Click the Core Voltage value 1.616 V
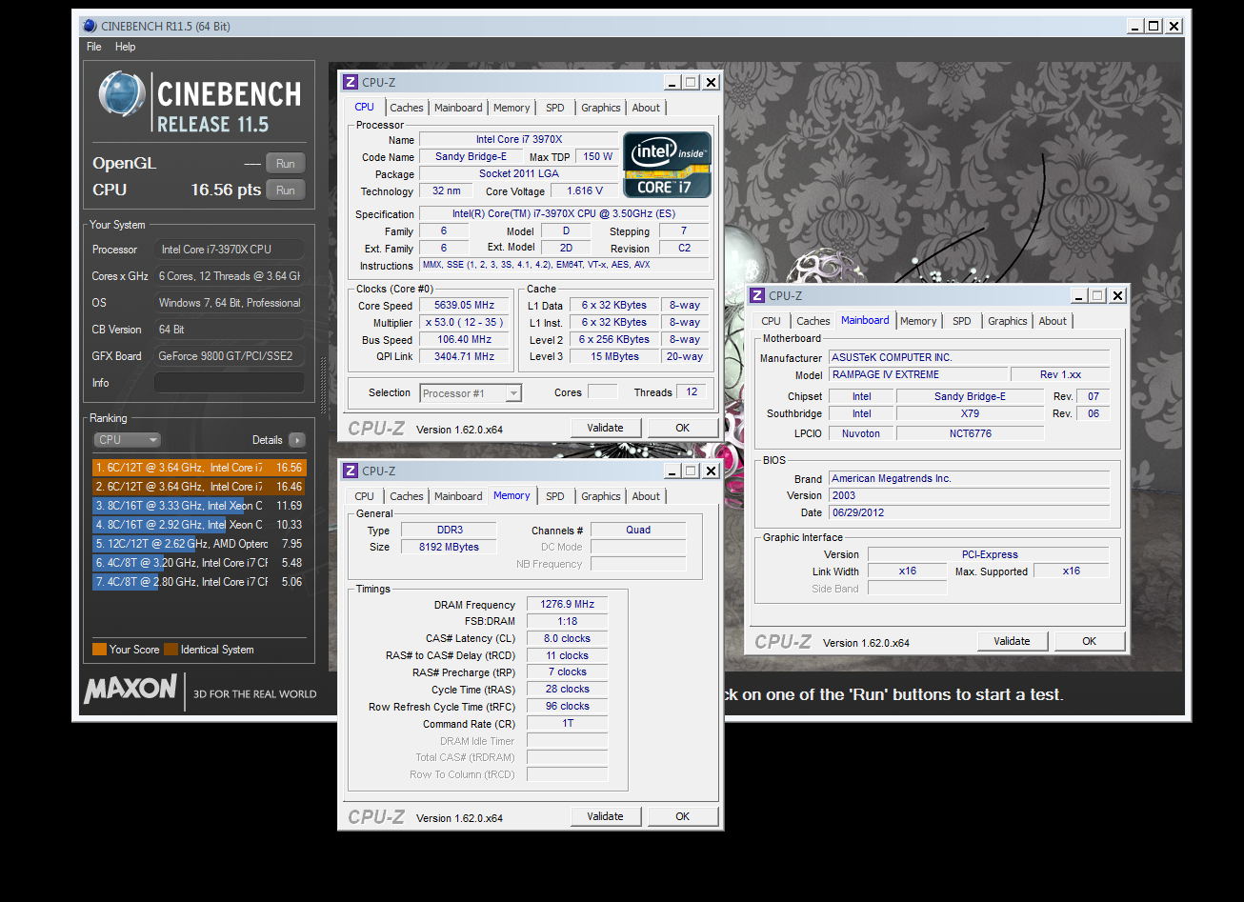Viewport: 1244px width, 902px height. click(585, 191)
